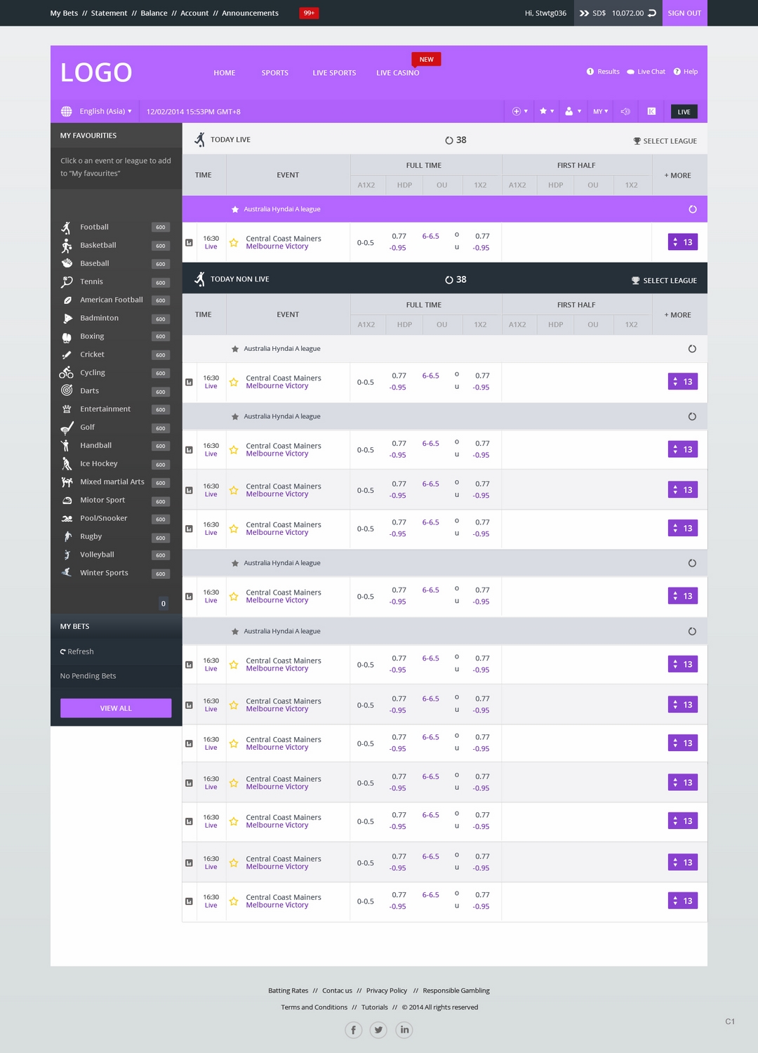
Task: Switch to LIVE mode using the LIVE toggle
Action: [x=682, y=111]
